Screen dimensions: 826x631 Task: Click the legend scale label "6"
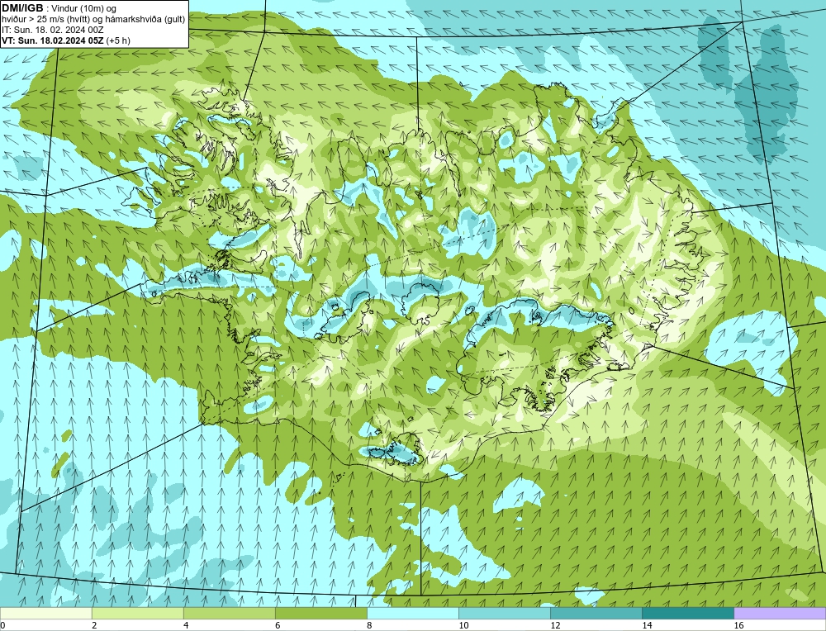pos(278,625)
